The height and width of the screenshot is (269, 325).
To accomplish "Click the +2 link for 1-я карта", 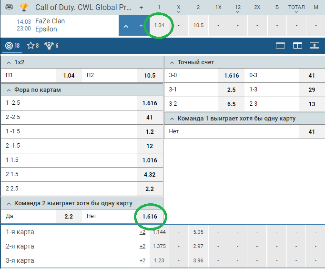I will (x=142, y=232).
